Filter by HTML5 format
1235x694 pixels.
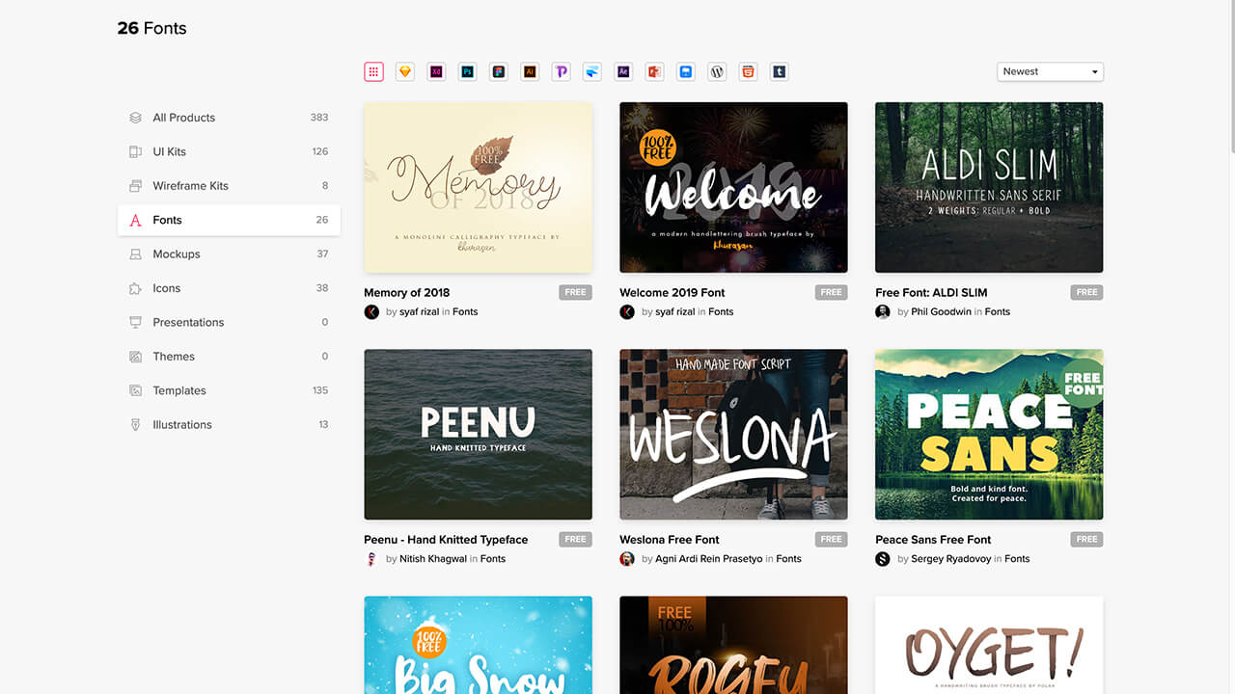[748, 71]
